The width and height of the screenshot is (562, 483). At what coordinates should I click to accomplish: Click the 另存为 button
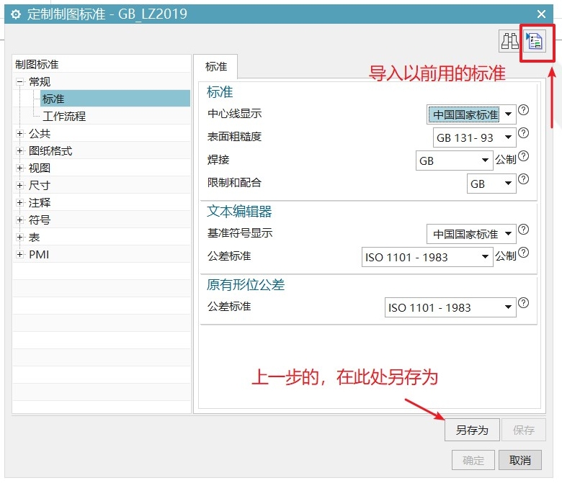(471, 430)
